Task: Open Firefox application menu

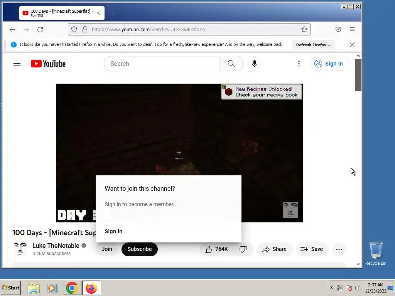Action: [x=352, y=29]
